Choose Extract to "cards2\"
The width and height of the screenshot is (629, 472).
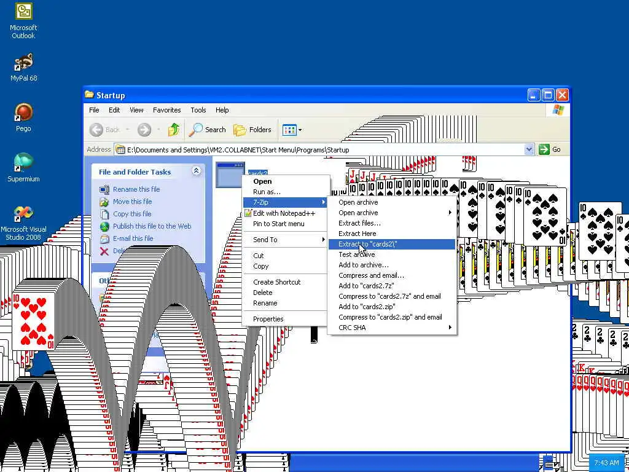tap(392, 244)
